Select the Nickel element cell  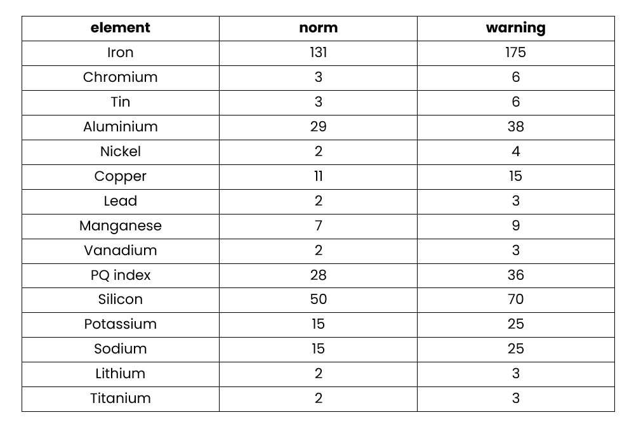pos(121,152)
